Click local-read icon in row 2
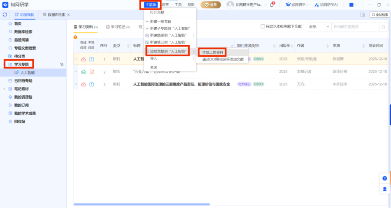This screenshot has width=391, height=208. pyautogui.click(x=92, y=72)
